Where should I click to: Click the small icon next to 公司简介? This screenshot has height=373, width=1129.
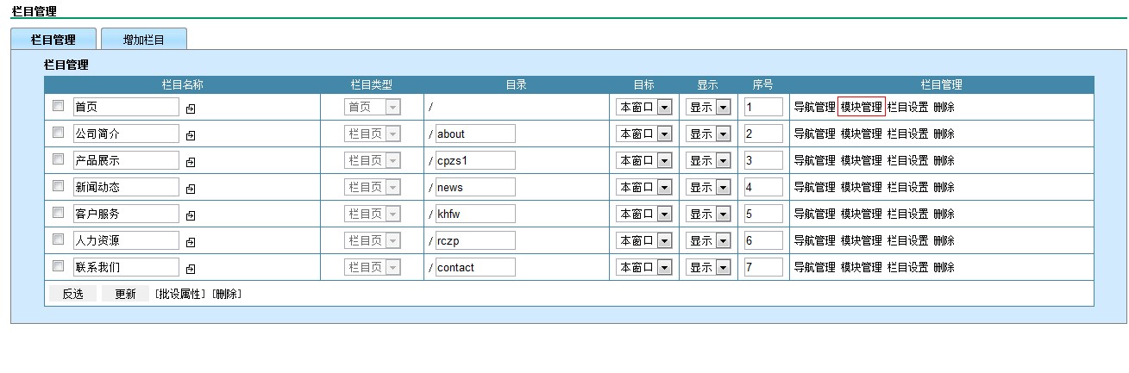[191, 135]
